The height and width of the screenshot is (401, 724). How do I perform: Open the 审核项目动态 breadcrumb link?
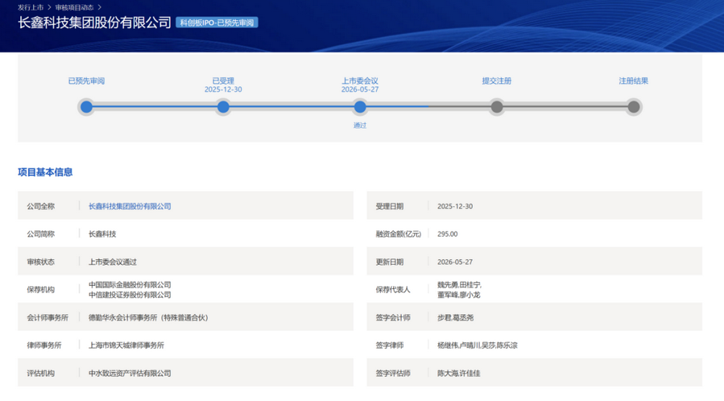pos(75,7)
